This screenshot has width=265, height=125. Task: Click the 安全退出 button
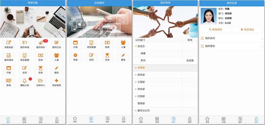[248, 30]
